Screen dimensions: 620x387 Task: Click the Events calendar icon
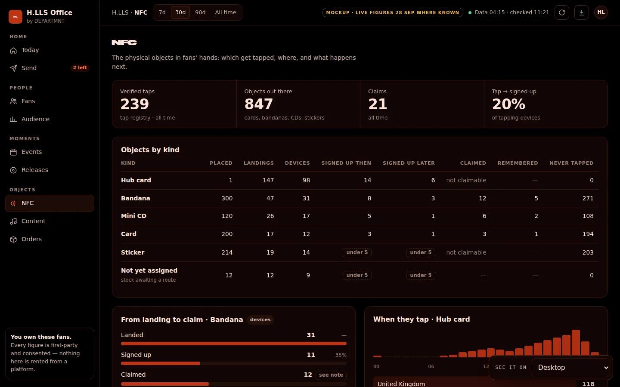tap(13, 152)
